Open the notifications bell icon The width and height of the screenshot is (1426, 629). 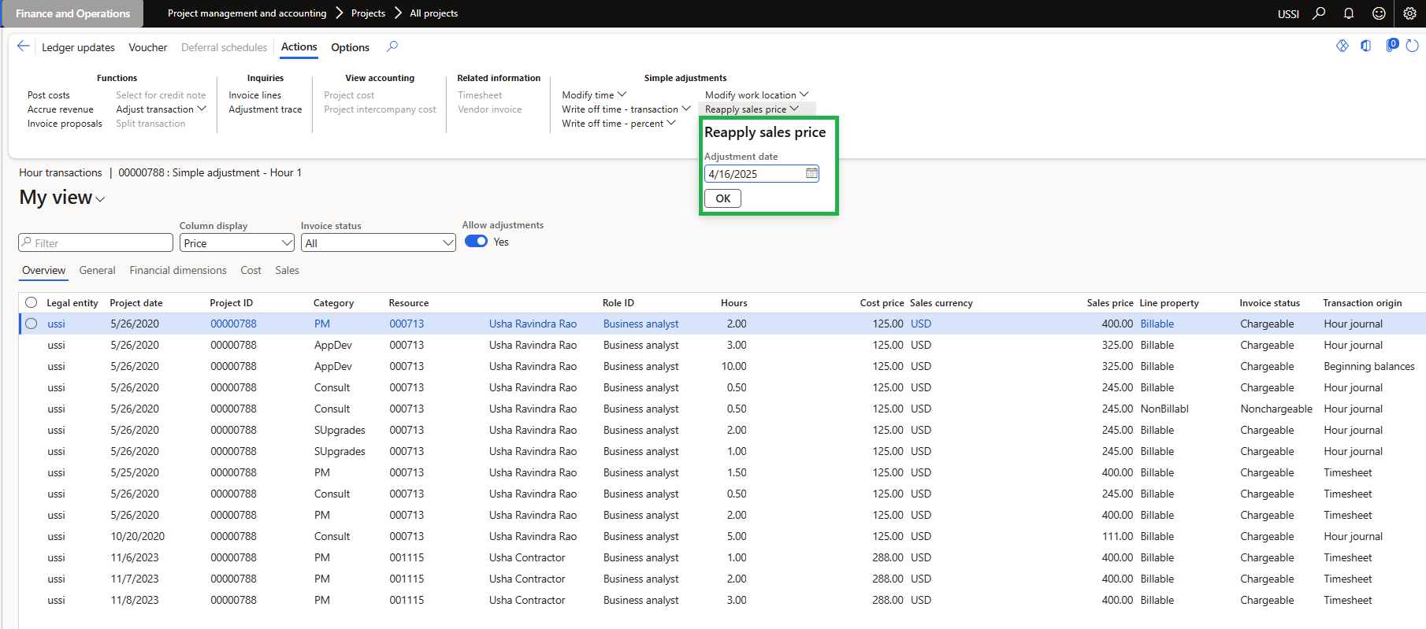(1349, 13)
